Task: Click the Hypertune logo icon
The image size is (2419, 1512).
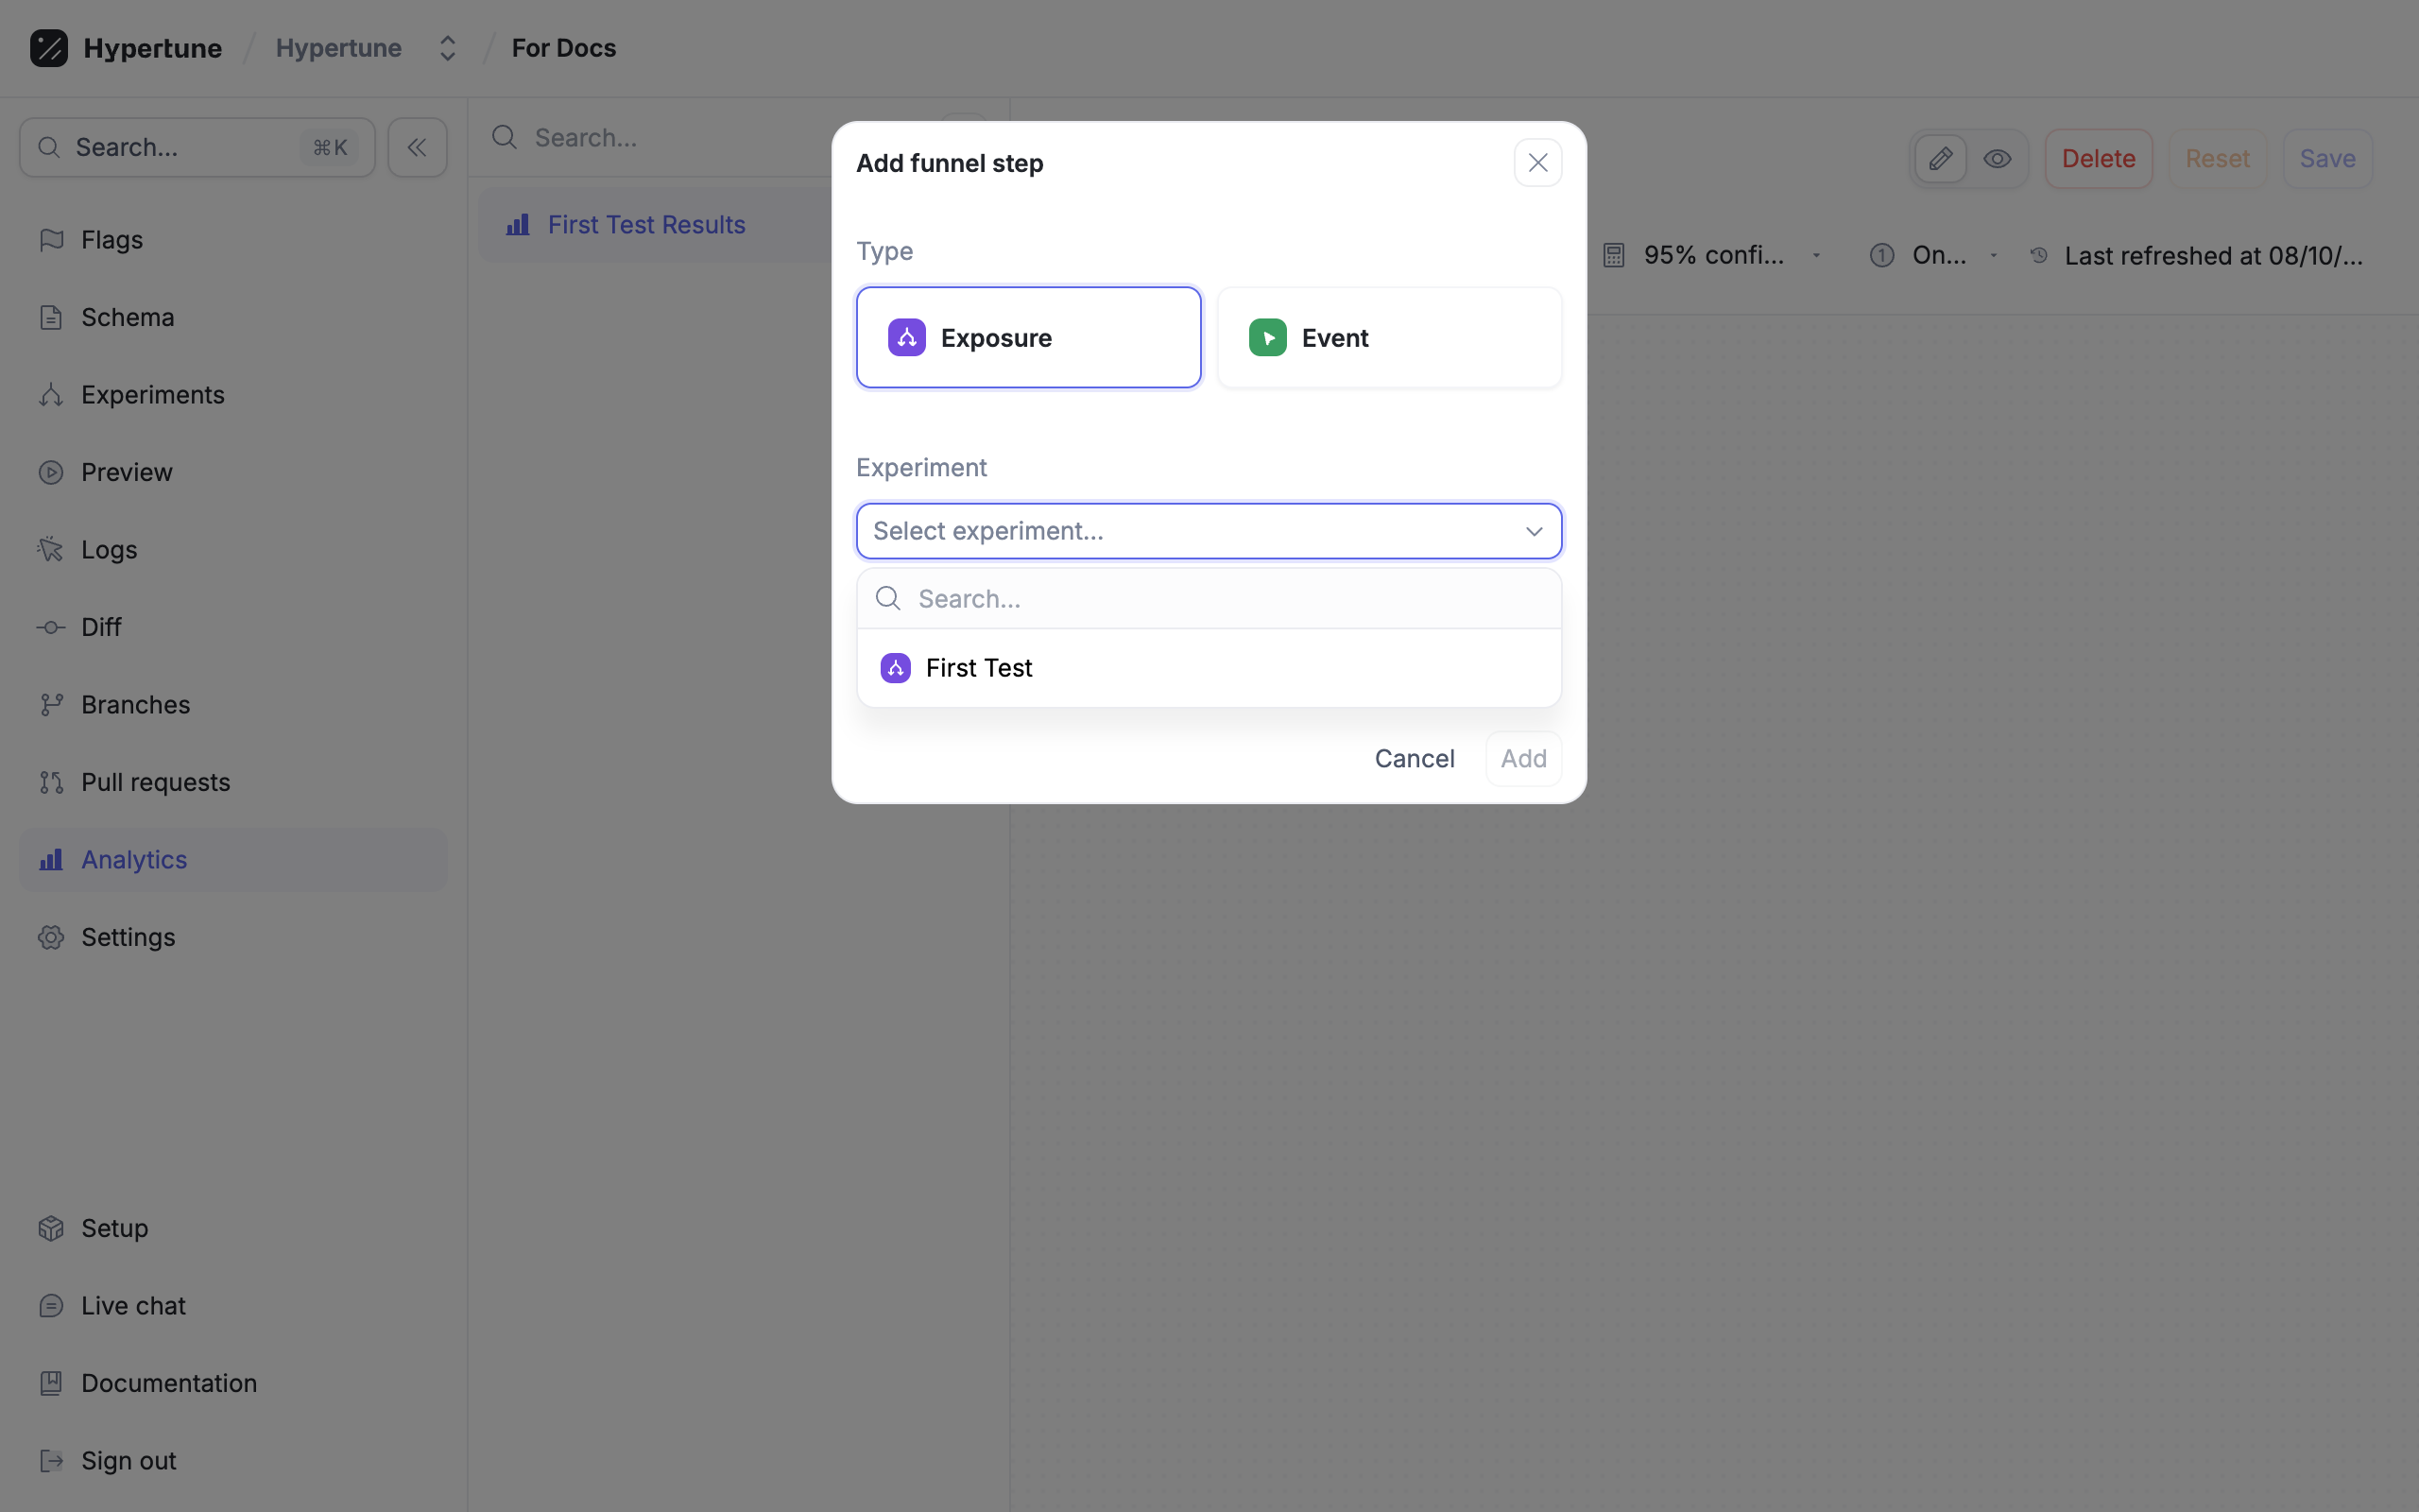Action: pos(48,48)
